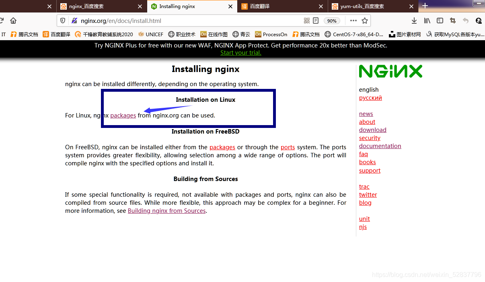The image size is (485, 282).
Task: Open the download sidebar link
Action: 373,130
